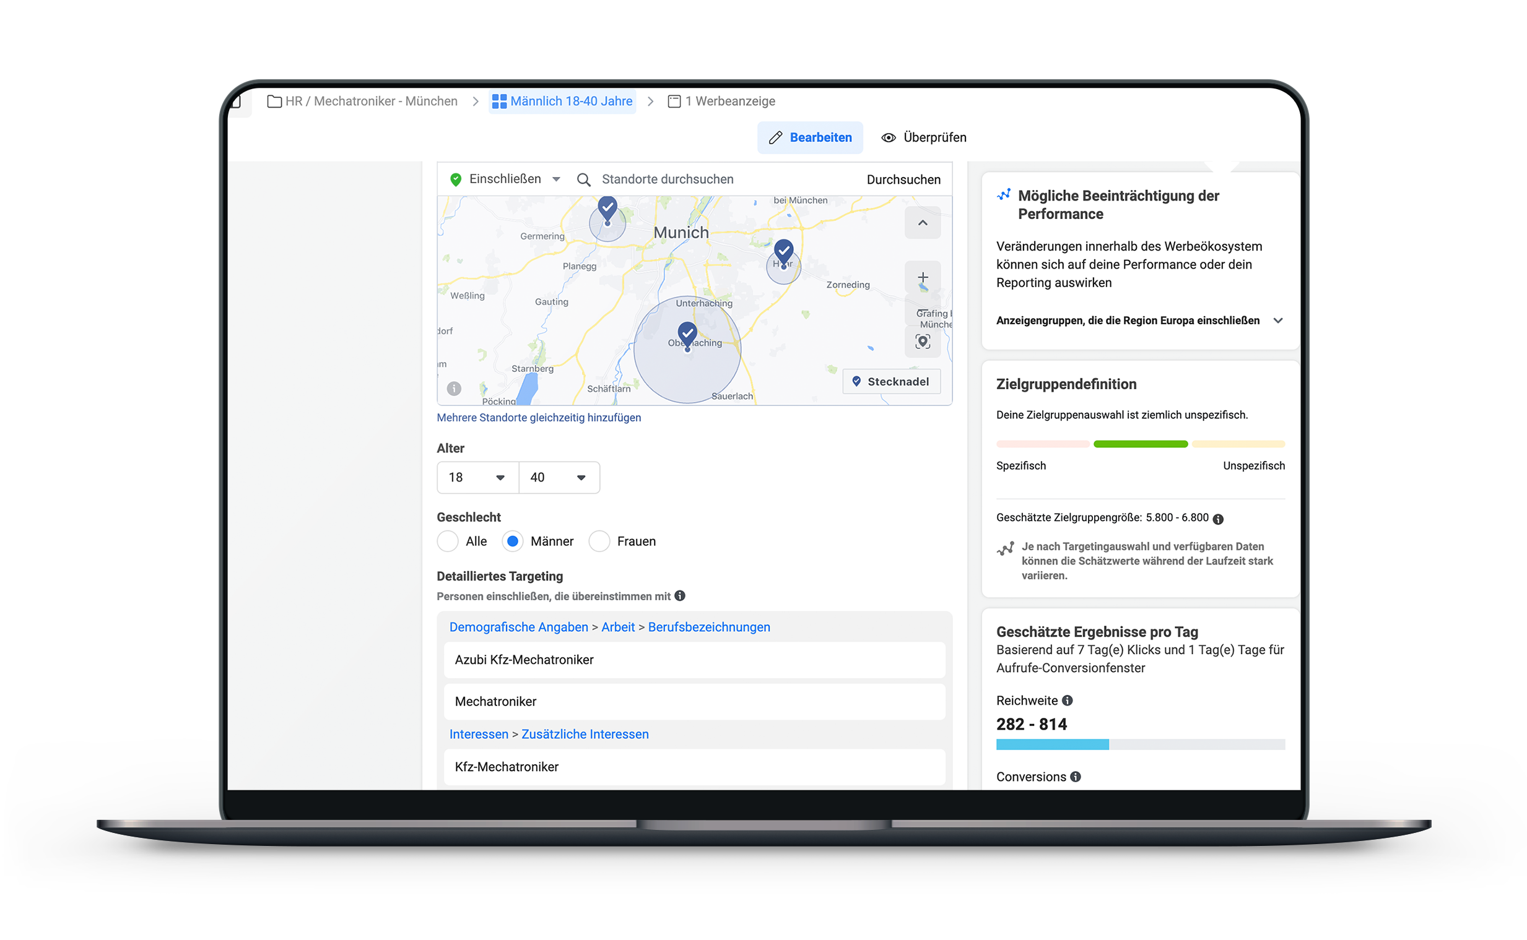The width and height of the screenshot is (1527, 940).
Task: Click info icon beside Conversions
Action: point(1075,777)
